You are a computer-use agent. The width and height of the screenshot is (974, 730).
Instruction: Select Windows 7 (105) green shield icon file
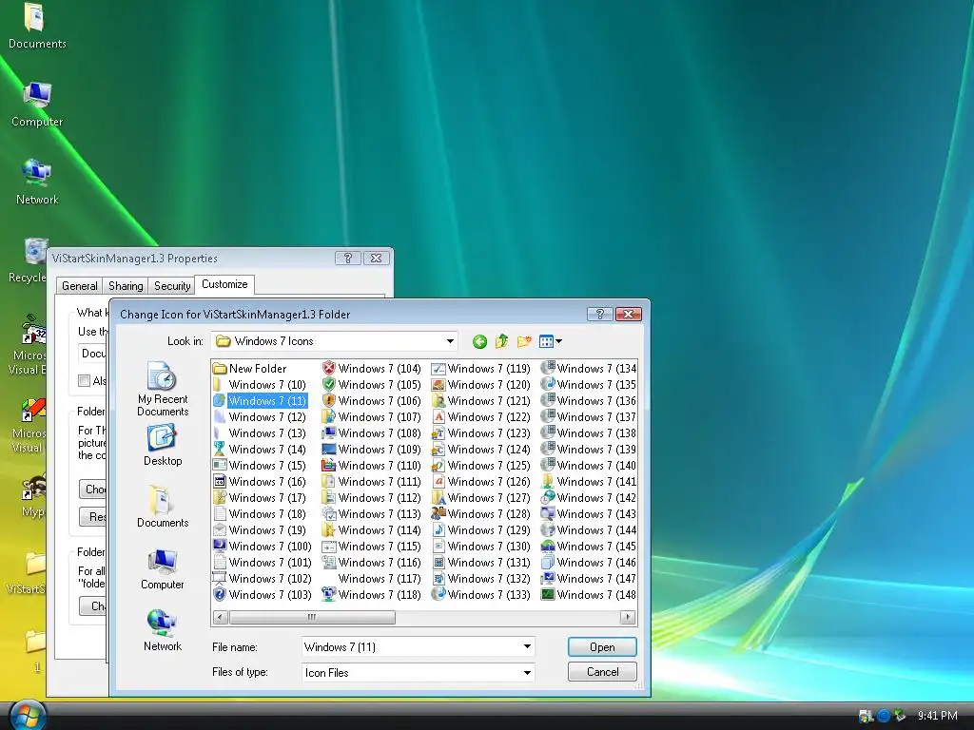pyautogui.click(x=372, y=385)
